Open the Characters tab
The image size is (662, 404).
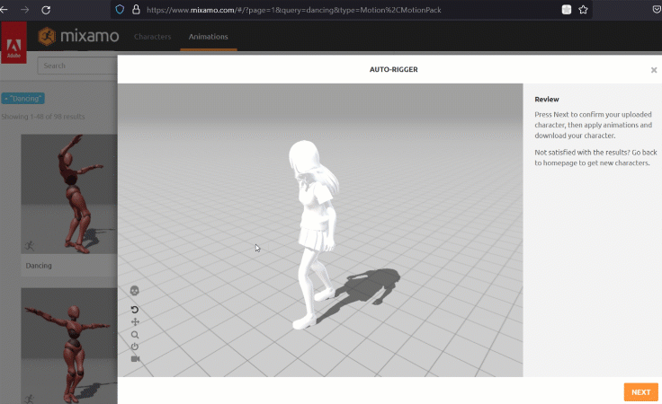pyautogui.click(x=152, y=37)
